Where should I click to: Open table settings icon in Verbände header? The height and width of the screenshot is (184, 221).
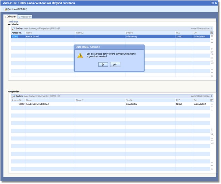pos(212,33)
